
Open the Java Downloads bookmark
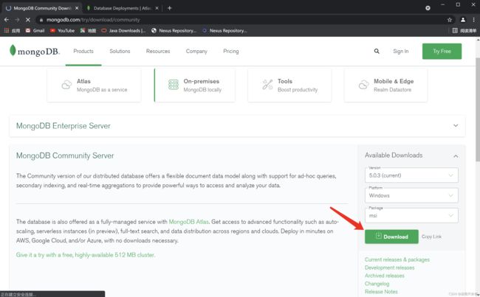123,30
